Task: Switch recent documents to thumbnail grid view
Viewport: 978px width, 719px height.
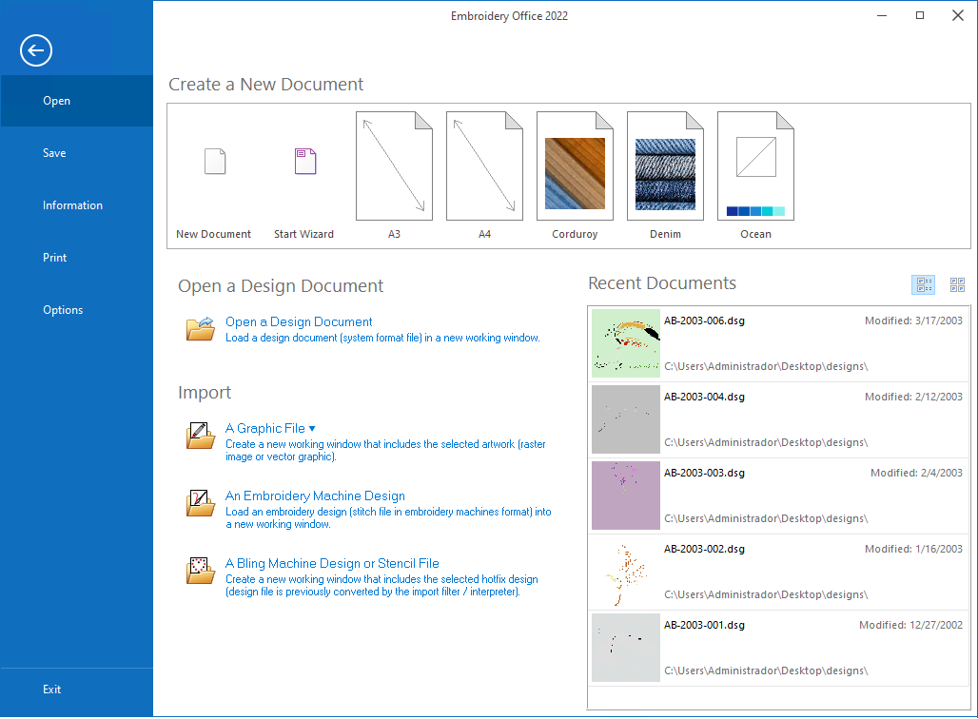Action: (957, 284)
